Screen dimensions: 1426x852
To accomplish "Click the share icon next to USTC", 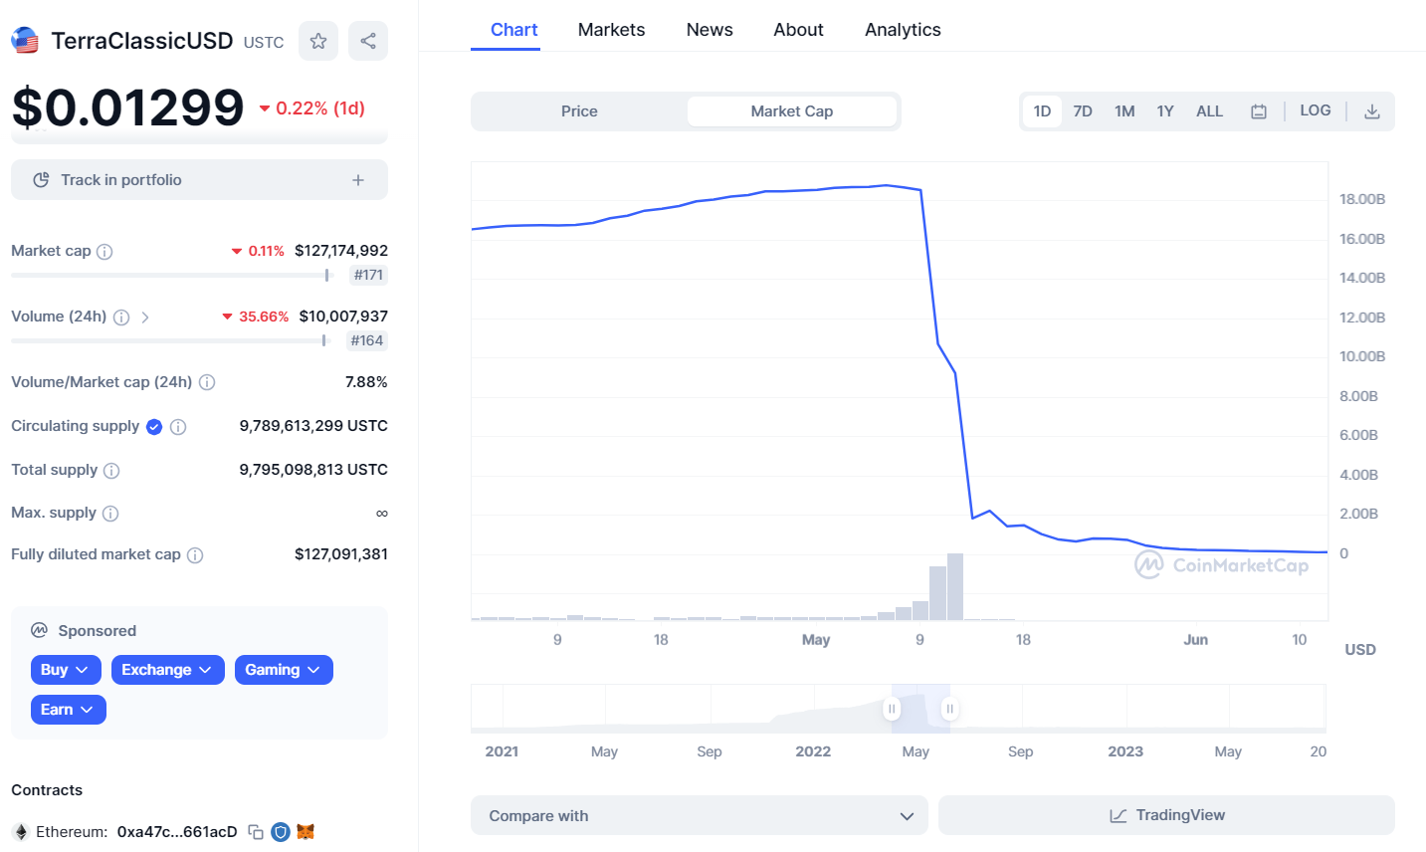I will (368, 41).
